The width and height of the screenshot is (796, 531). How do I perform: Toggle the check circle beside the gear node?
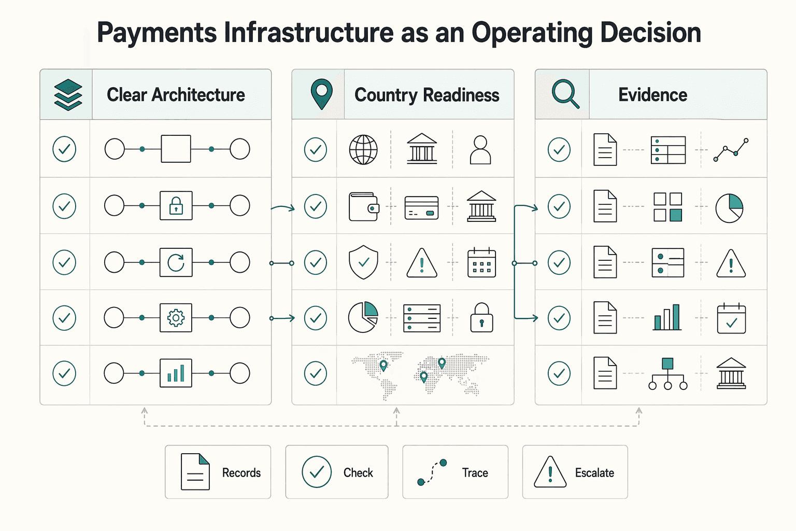coord(64,317)
